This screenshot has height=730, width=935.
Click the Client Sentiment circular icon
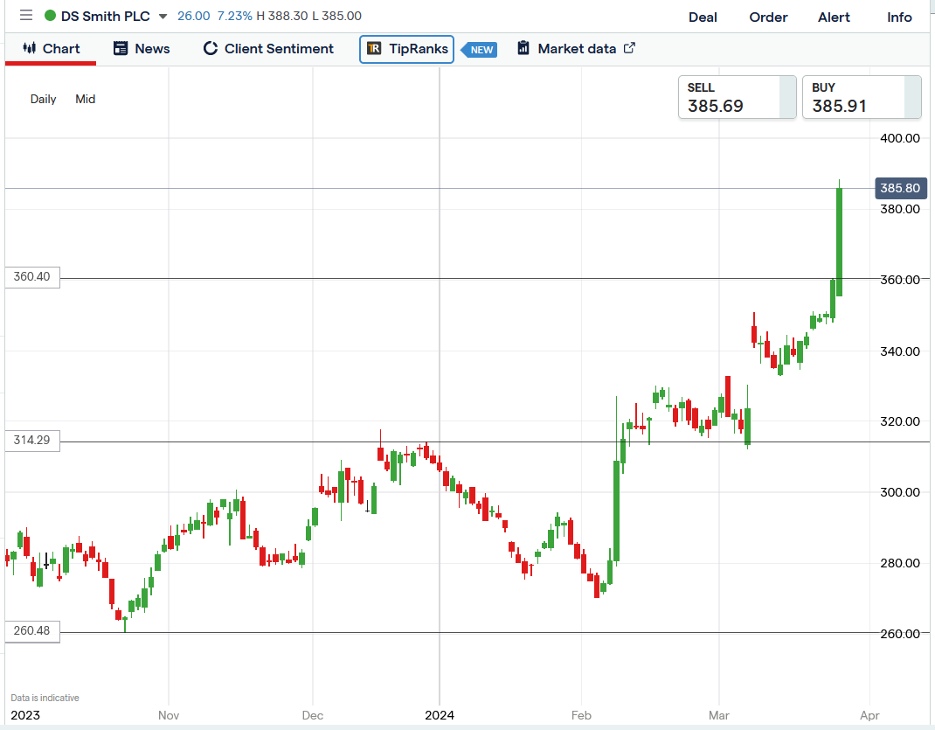(x=211, y=48)
